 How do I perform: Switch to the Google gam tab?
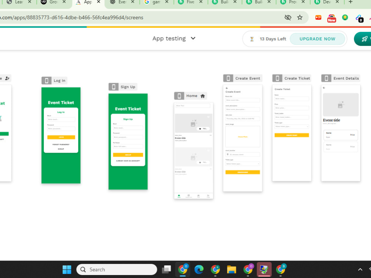click(x=156, y=2)
